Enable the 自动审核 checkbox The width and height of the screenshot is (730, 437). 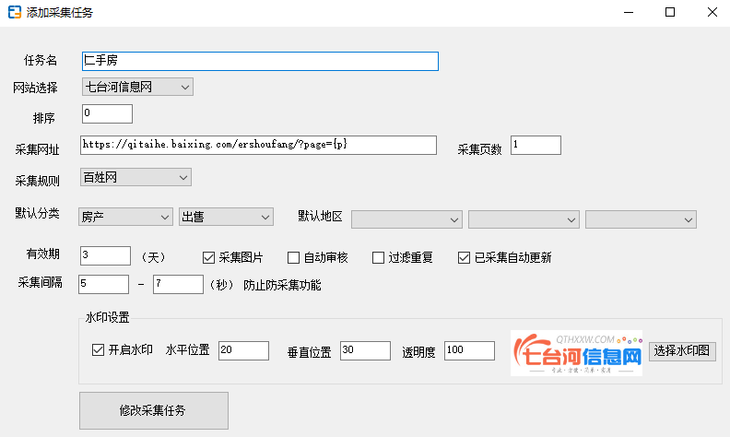tap(294, 257)
